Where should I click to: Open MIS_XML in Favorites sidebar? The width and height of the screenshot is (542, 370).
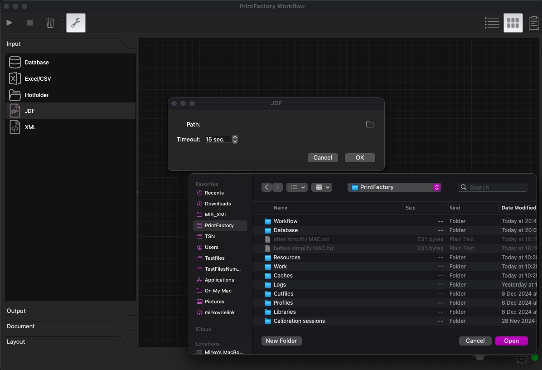tap(220, 214)
